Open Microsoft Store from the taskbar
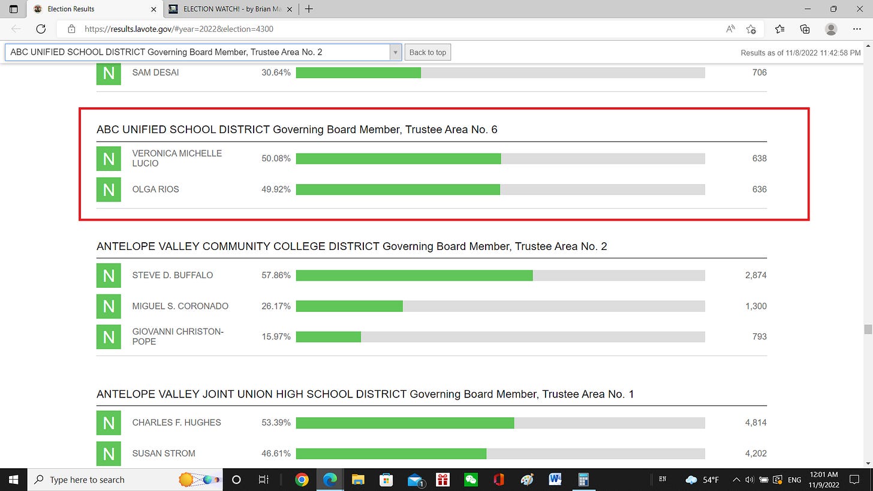The height and width of the screenshot is (491, 873). click(386, 480)
